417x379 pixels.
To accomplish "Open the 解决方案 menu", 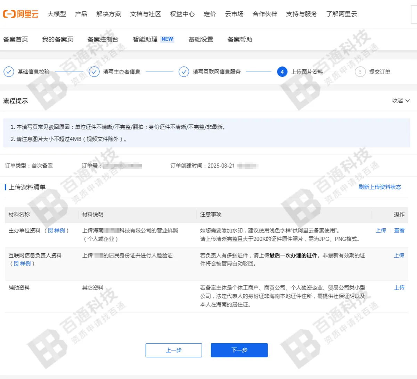I will 109,14.
